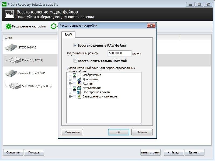Select the Data(E:\) partition icon
Screen dimensions: 215x161
click(x=15, y=60)
